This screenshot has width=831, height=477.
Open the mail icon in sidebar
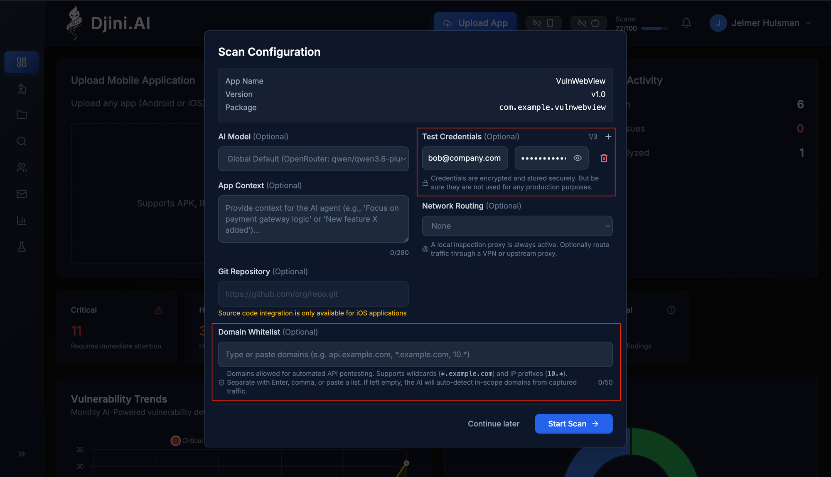click(x=22, y=194)
